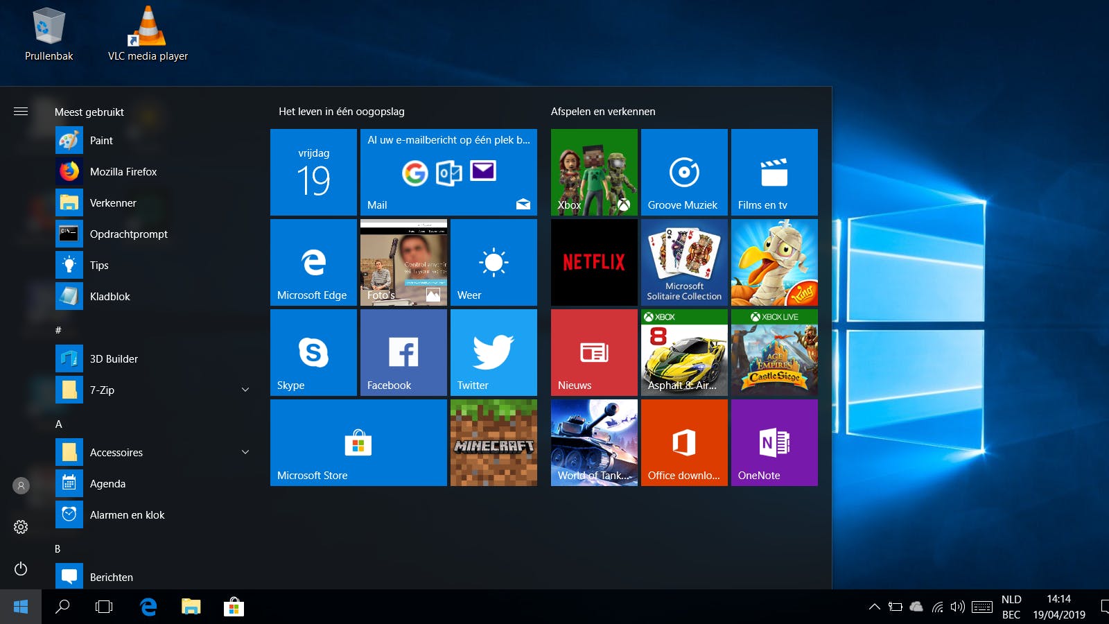Open the user account menu
This screenshot has height=624, width=1109.
(x=21, y=486)
